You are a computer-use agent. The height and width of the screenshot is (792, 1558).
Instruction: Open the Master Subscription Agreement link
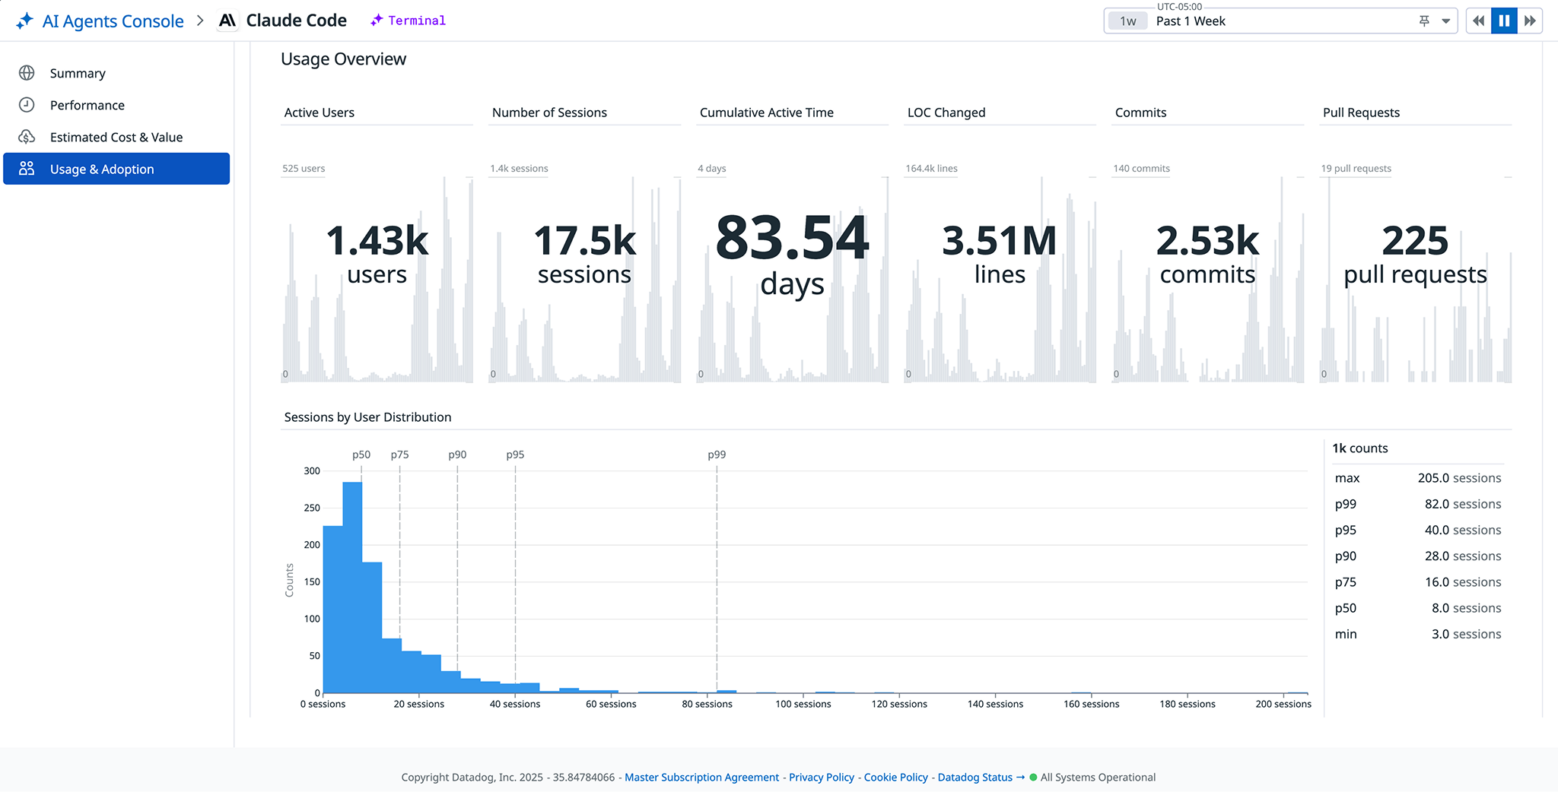(x=701, y=777)
